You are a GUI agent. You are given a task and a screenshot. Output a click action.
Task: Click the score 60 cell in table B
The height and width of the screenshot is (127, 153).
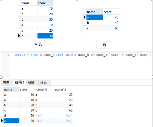point(111,28)
